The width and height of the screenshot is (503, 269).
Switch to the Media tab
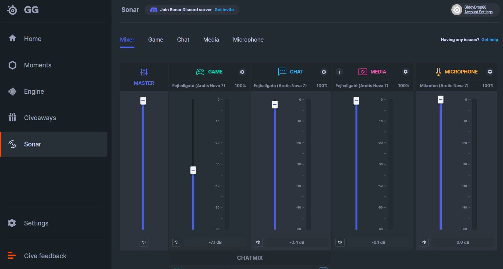tap(211, 40)
